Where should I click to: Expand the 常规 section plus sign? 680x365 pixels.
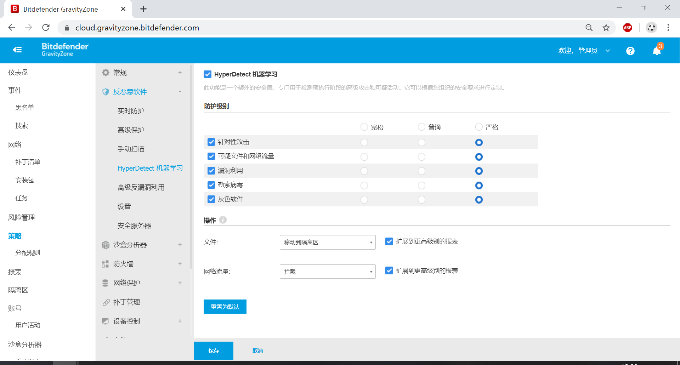[180, 73]
